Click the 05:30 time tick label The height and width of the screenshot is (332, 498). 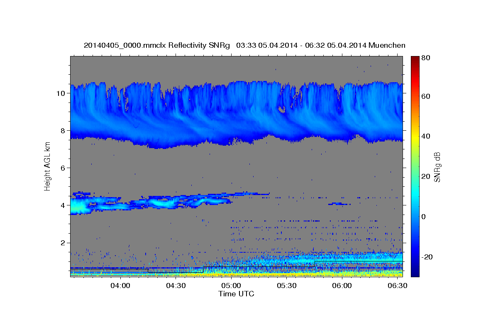[x=286, y=286]
